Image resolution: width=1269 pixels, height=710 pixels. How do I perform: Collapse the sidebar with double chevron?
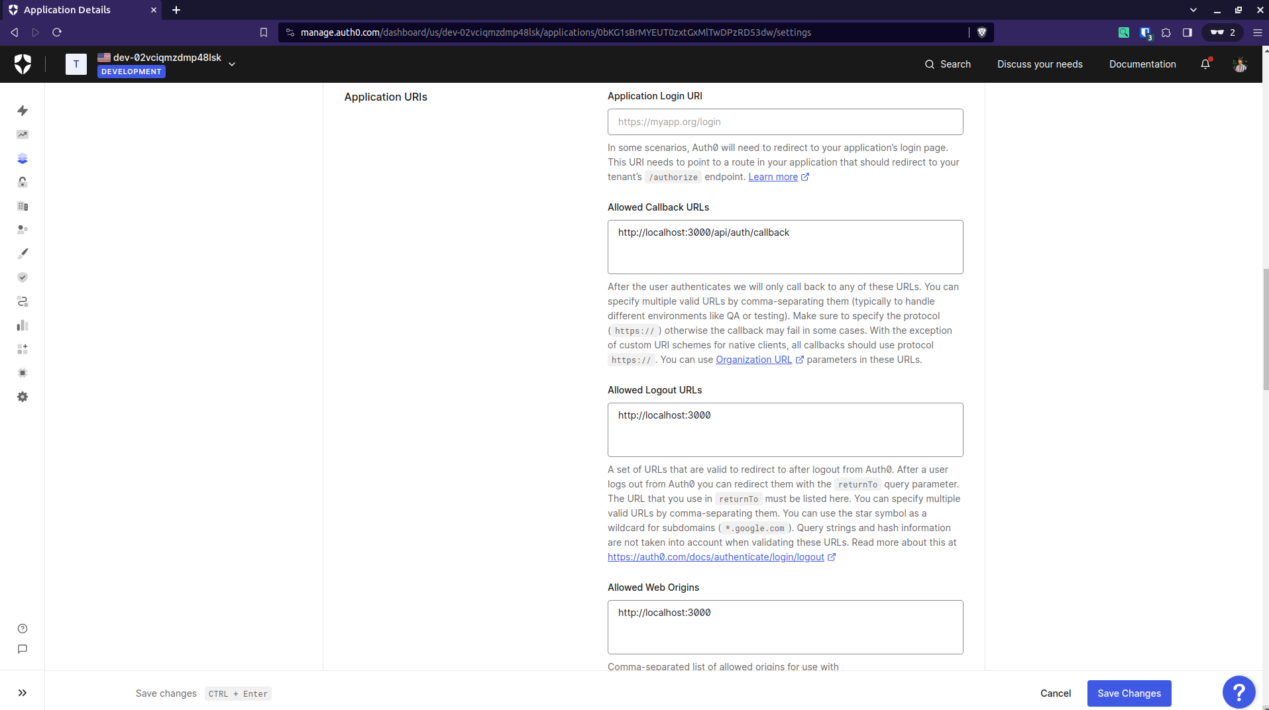click(23, 692)
